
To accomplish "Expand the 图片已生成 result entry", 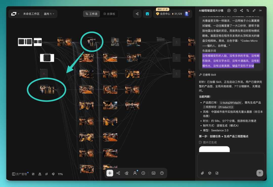I will point(208,142).
